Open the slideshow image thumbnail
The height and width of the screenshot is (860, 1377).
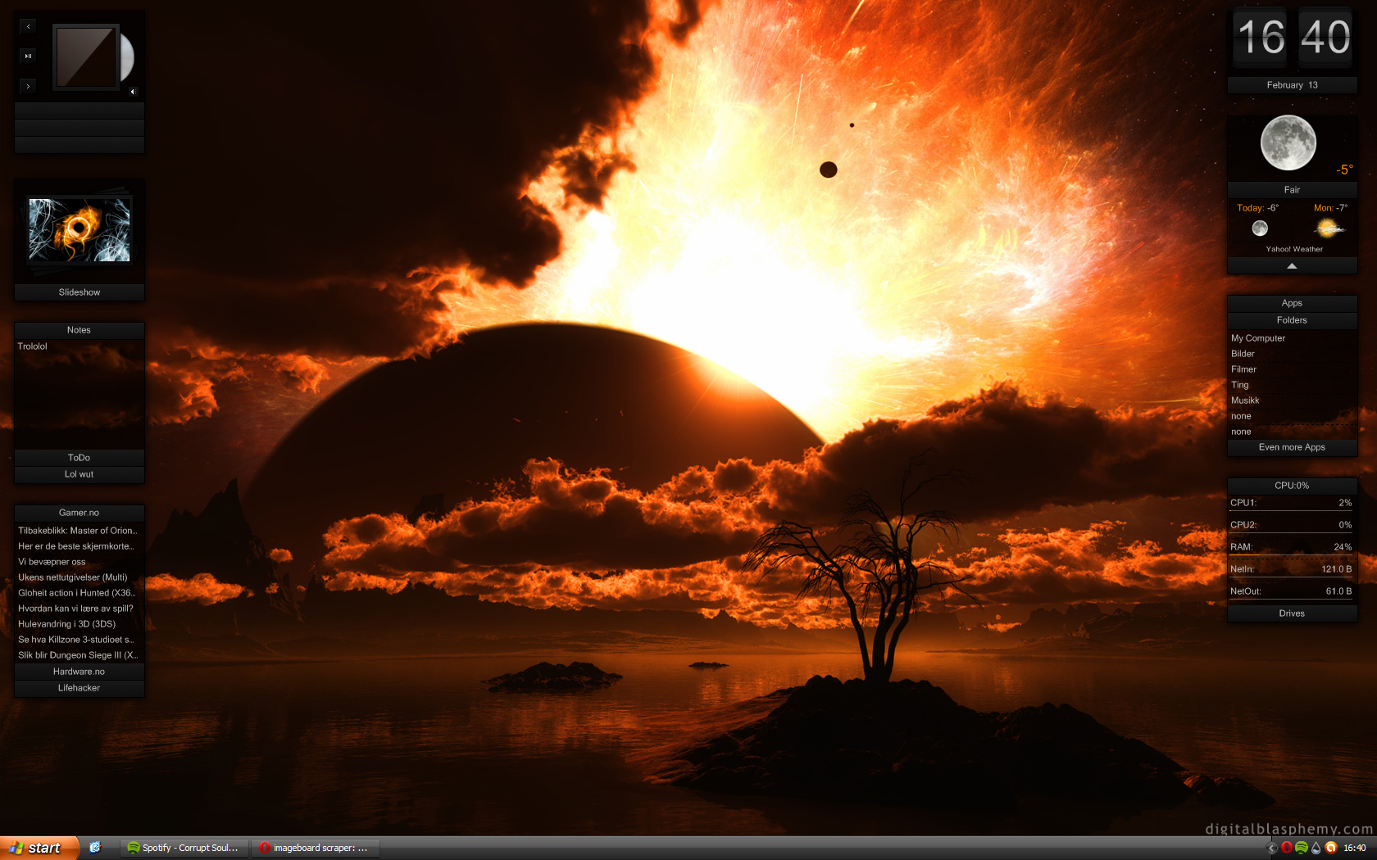[80, 230]
